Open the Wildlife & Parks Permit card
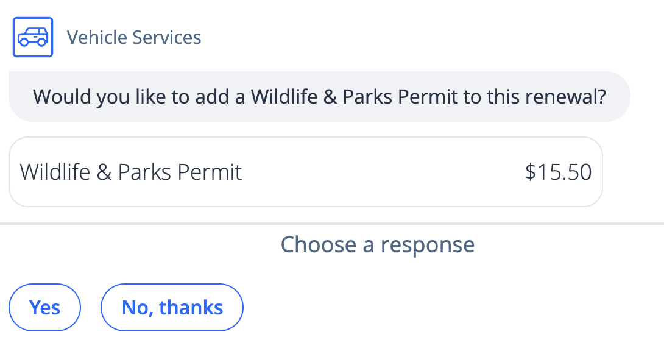This screenshot has width=664, height=340. (x=306, y=172)
